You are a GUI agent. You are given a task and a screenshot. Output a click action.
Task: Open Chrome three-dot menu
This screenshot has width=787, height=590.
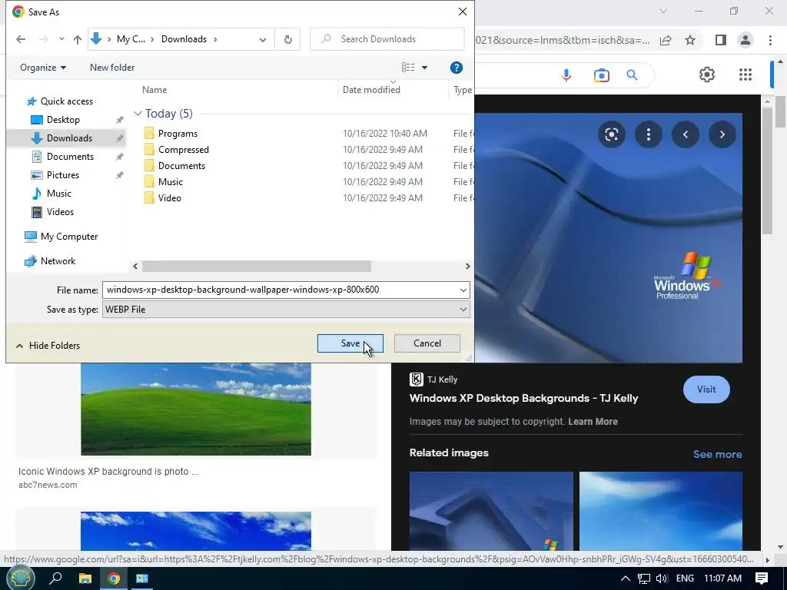click(x=770, y=40)
